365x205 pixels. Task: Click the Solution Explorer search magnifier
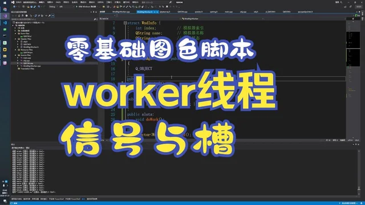point(95,19)
